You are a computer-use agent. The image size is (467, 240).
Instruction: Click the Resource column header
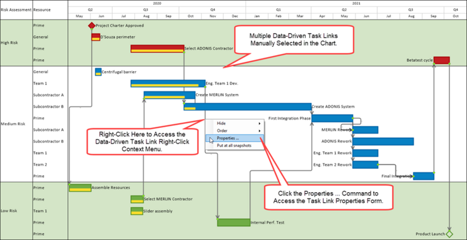(42, 10)
